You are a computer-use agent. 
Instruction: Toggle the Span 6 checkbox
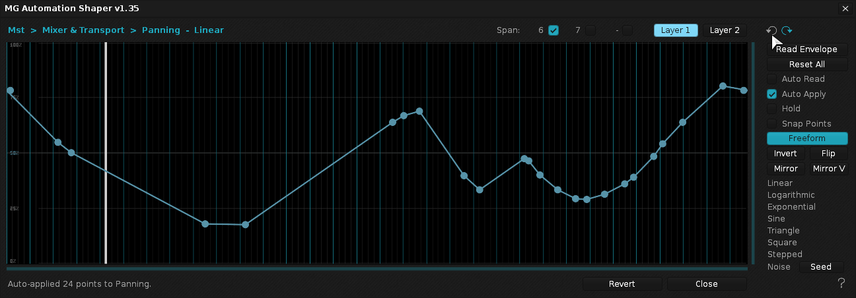553,30
